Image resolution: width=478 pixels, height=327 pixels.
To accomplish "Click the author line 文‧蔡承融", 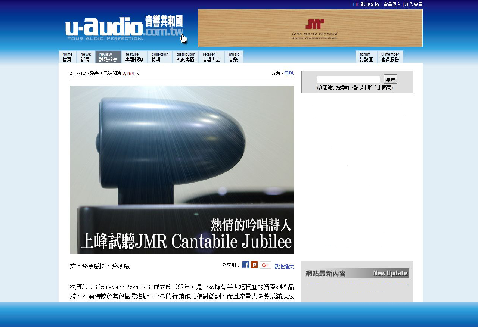I will click(88, 266).
